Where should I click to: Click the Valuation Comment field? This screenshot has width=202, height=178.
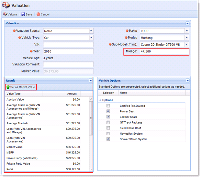(x=68, y=64)
